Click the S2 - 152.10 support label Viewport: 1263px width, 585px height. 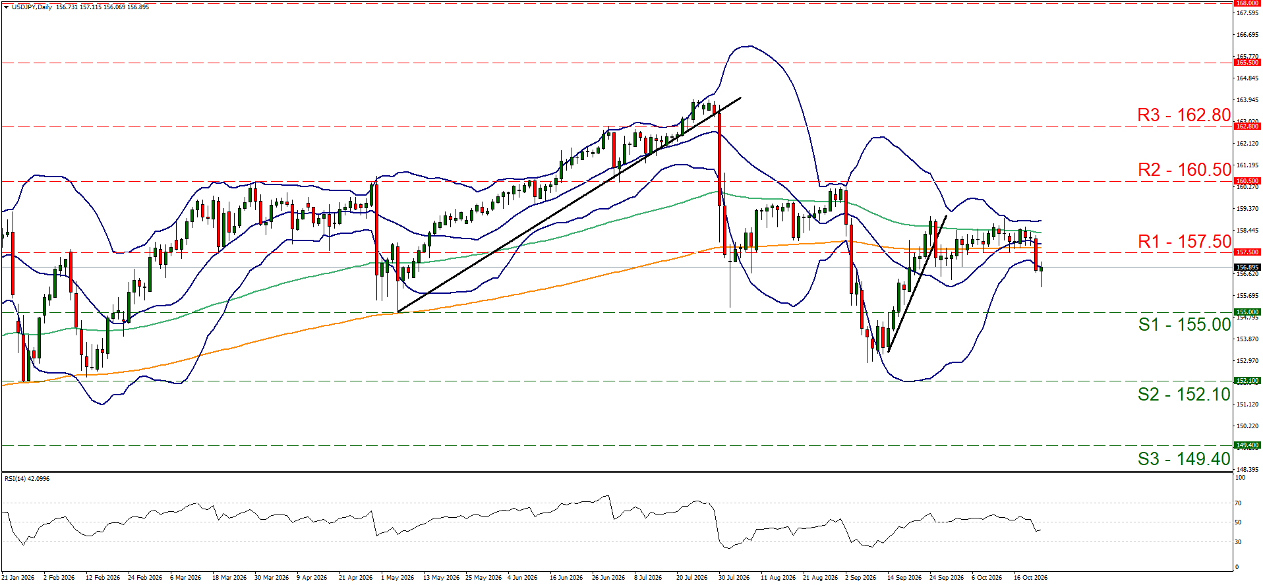point(1184,394)
